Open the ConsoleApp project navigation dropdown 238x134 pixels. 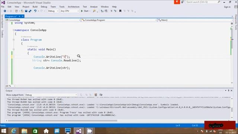click(43, 20)
